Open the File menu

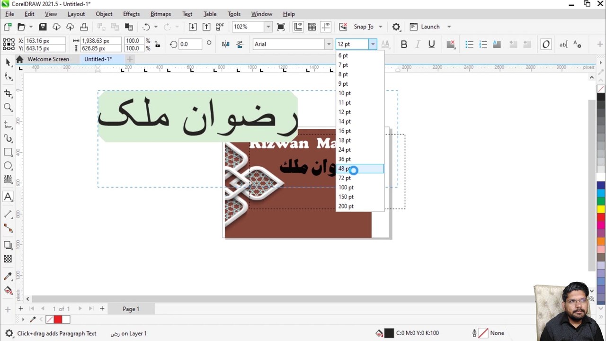[9, 14]
